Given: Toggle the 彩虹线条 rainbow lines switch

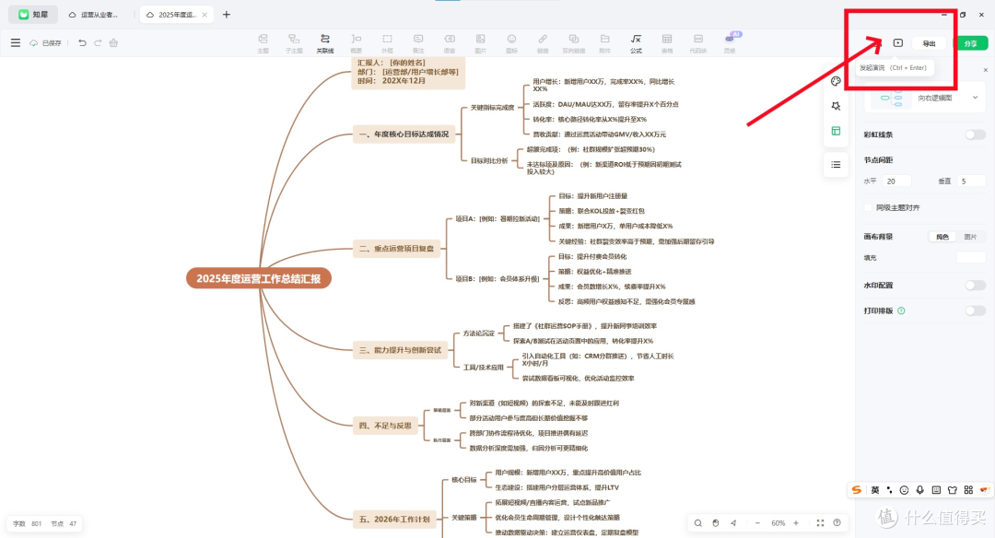Looking at the screenshot, I should click(x=976, y=134).
